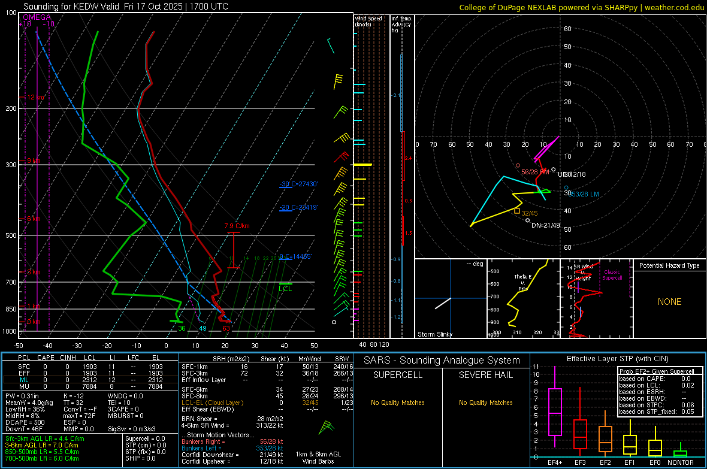The image size is (707, 469).
Task: Click the 56/28 RM hodograph label
Action: 535,172
